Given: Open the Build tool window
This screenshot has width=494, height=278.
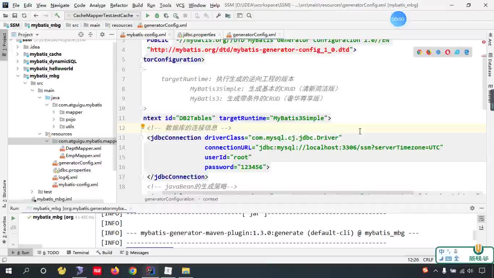Looking at the screenshot, I should tap(104, 253).
